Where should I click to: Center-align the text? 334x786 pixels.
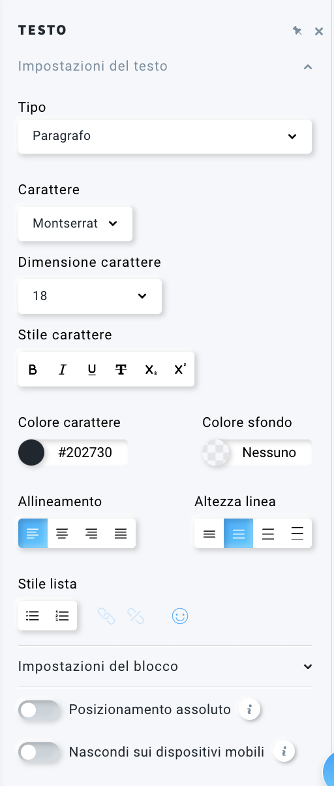pos(62,534)
